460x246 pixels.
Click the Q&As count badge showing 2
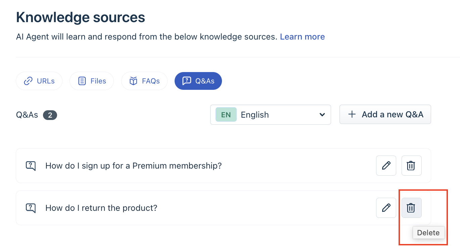tap(50, 115)
